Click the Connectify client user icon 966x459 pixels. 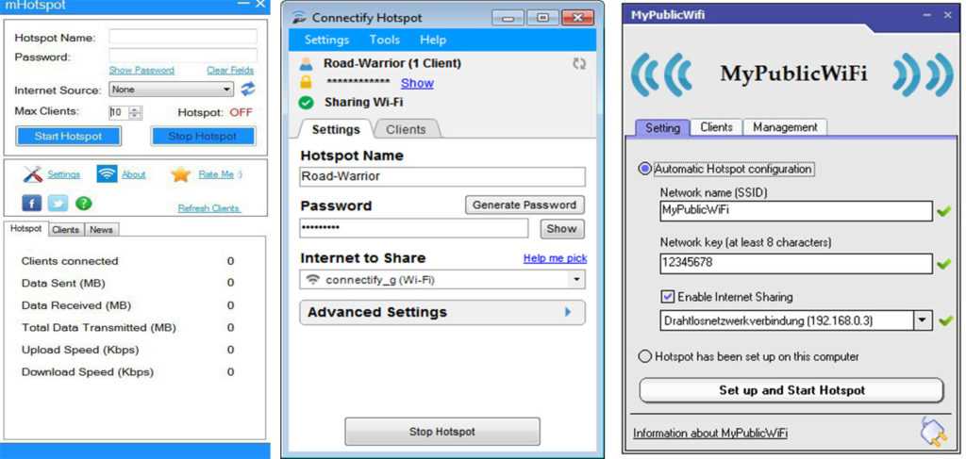pos(307,63)
